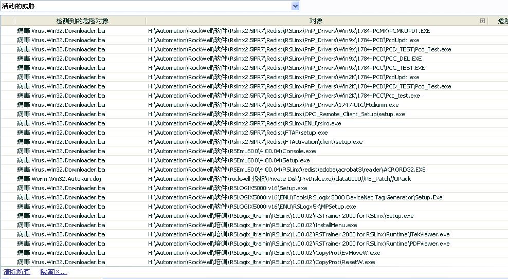
Task: Click the plus icon in 对象 header
Action: [x=482, y=21]
